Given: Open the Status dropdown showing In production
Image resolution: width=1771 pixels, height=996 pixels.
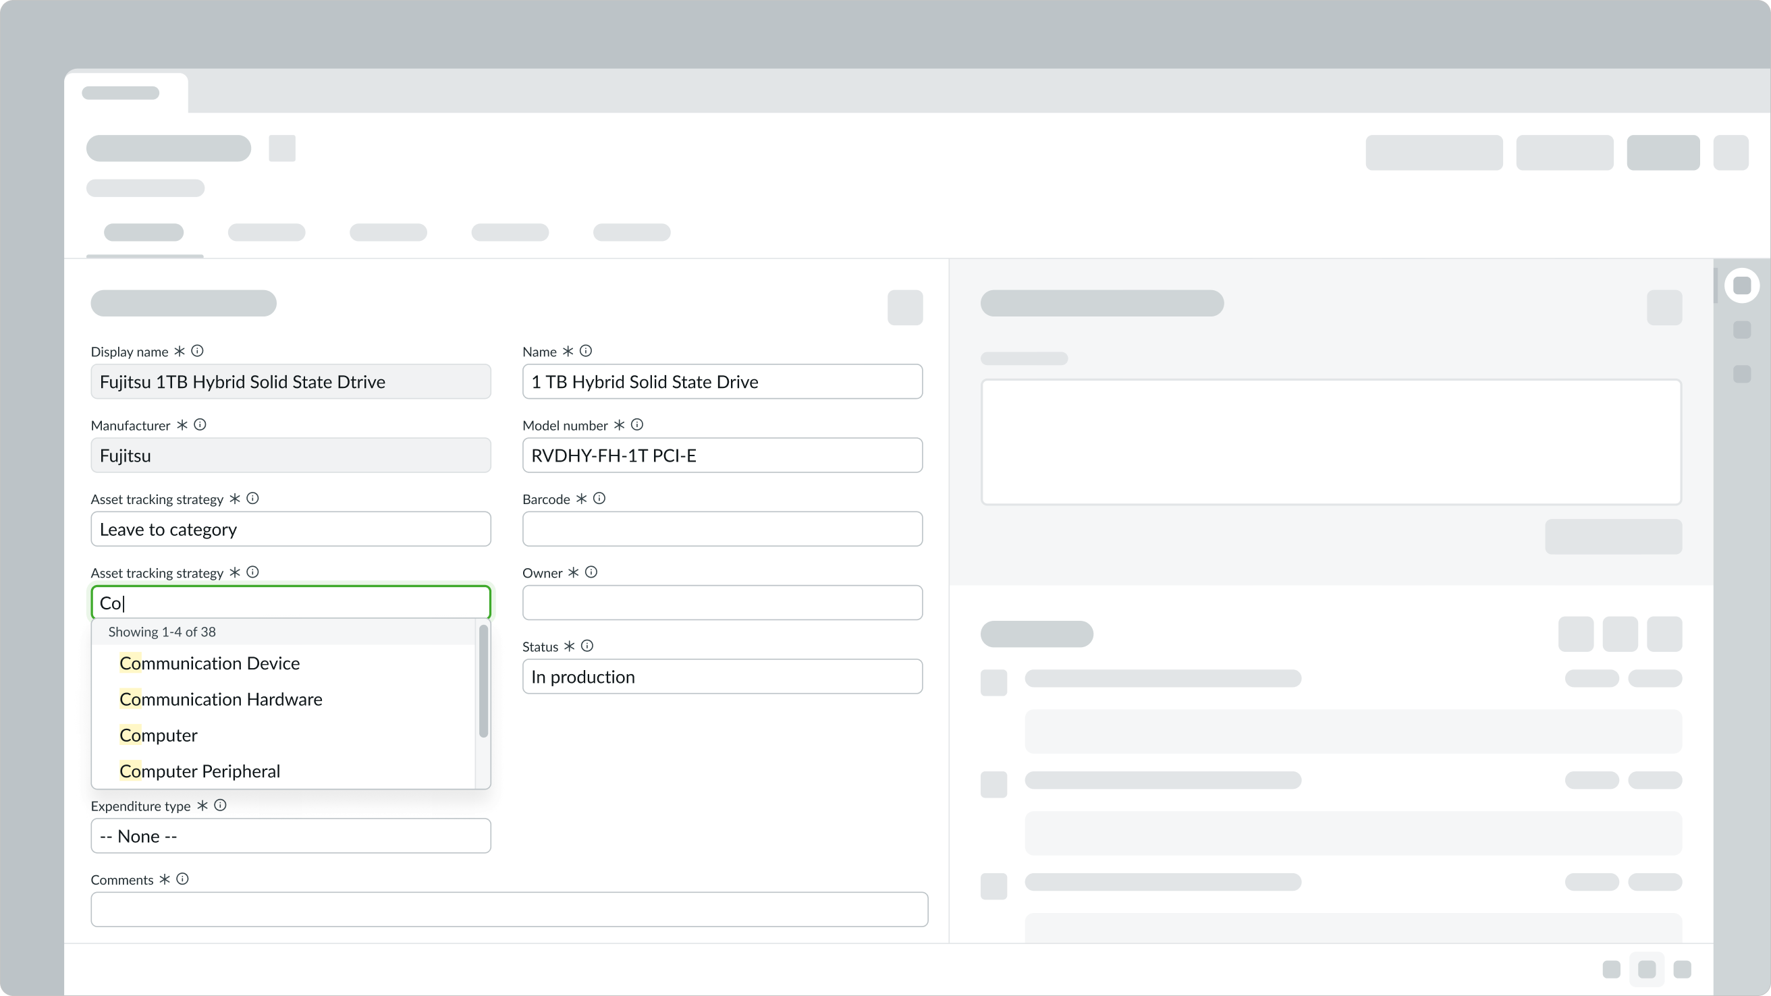Looking at the screenshot, I should pyautogui.click(x=721, y=676).
